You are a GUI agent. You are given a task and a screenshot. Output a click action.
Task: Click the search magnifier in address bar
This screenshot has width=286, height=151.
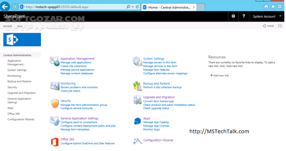click(128, 7)
